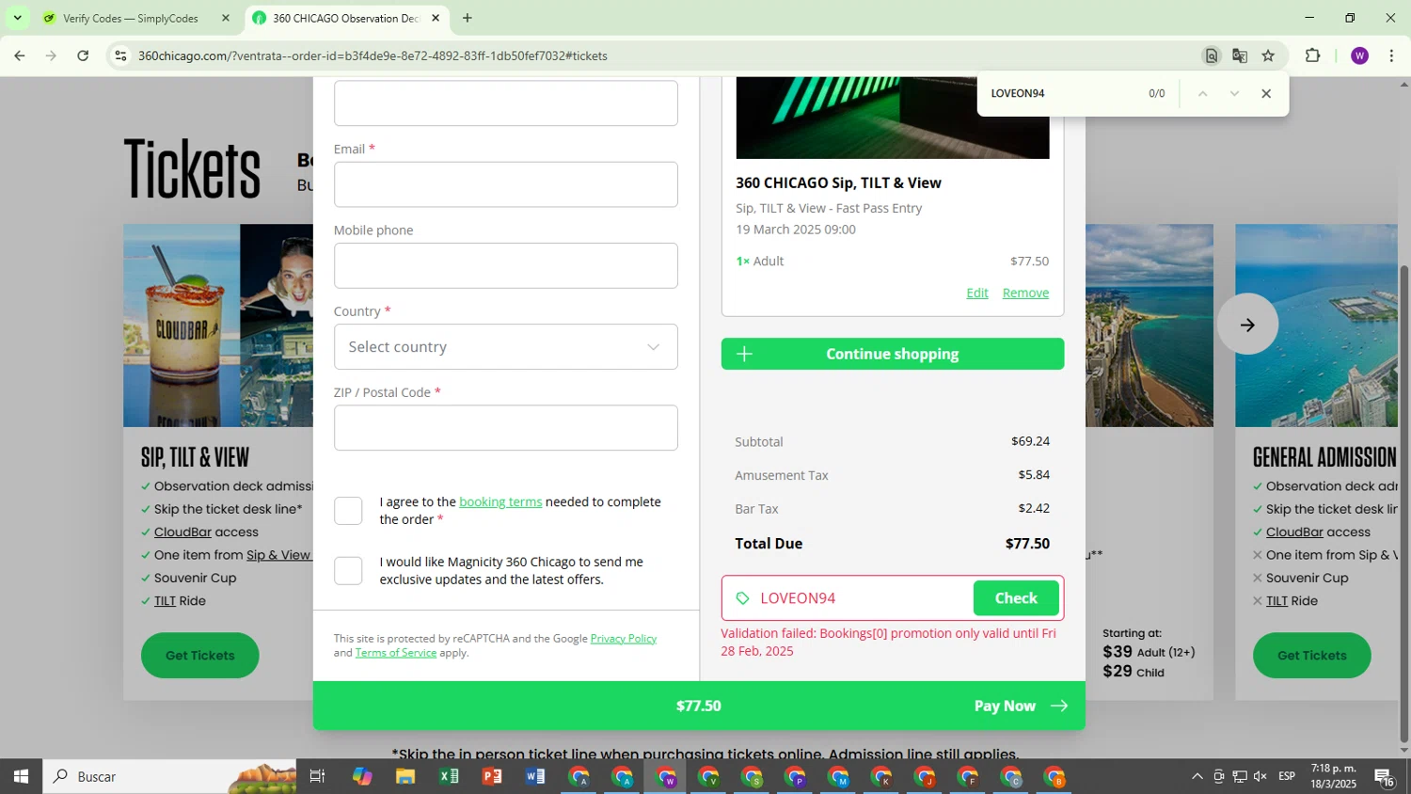Translate this page icon
Viewport: 1411px width, 794px height.
coord(1240,56)
